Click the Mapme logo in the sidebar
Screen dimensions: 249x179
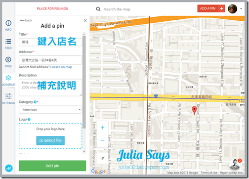pos(9,168)
